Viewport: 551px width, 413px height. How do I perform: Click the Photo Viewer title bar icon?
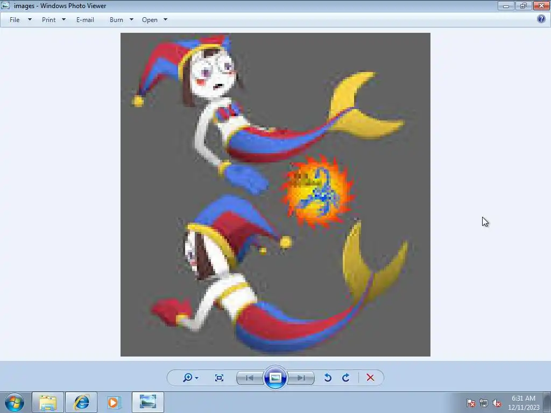tap(5, 5)
